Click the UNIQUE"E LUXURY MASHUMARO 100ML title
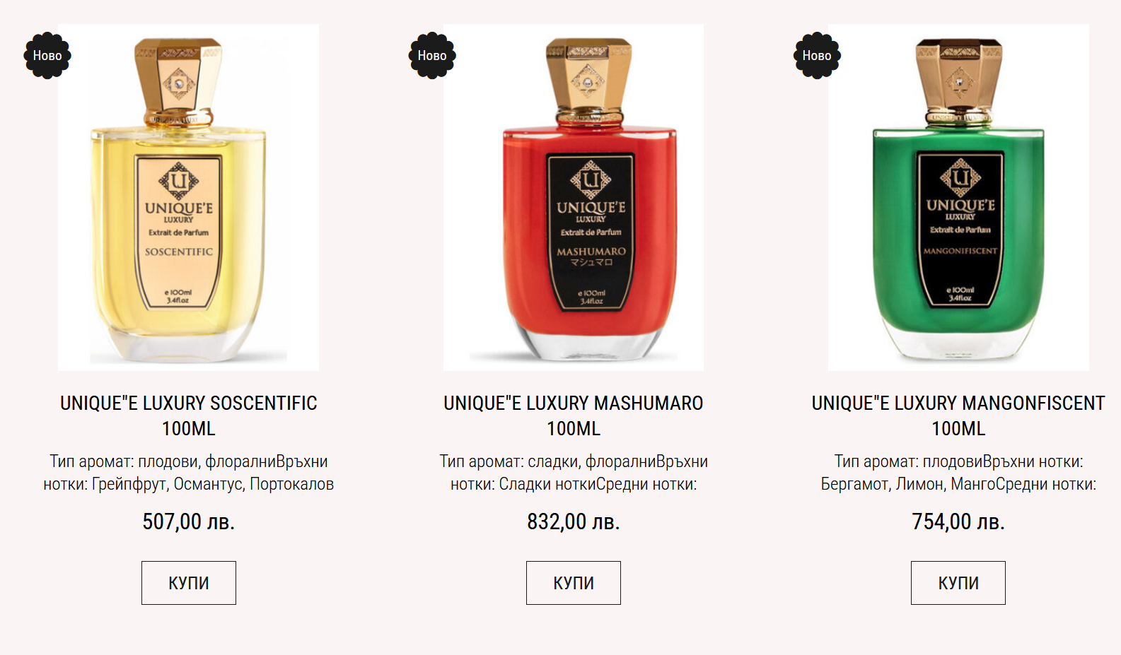Viewport: 1121px width, 655px height. (x=574, y=415)
